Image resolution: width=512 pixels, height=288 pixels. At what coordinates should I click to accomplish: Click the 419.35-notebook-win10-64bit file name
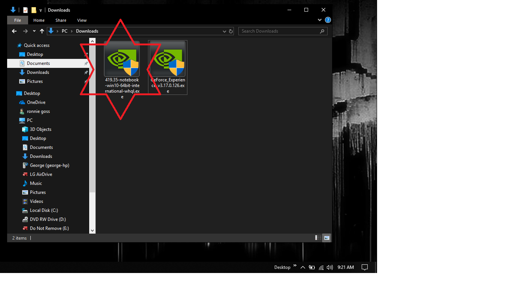click(x=122, y=88)
